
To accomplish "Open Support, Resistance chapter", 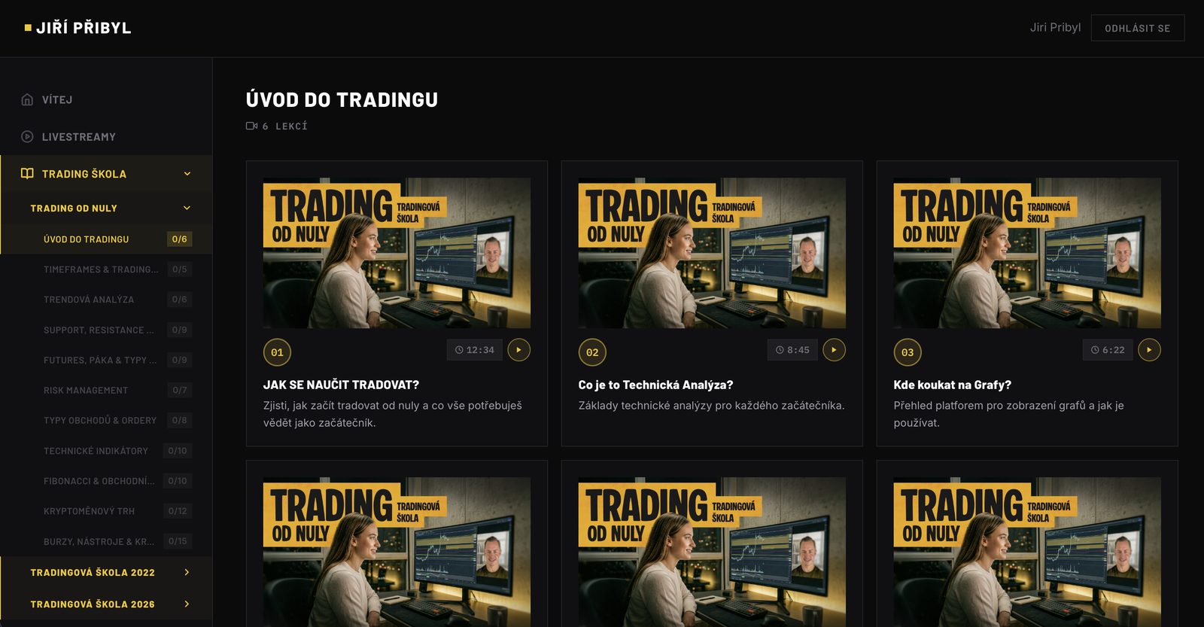I will (x=106, y=330).
